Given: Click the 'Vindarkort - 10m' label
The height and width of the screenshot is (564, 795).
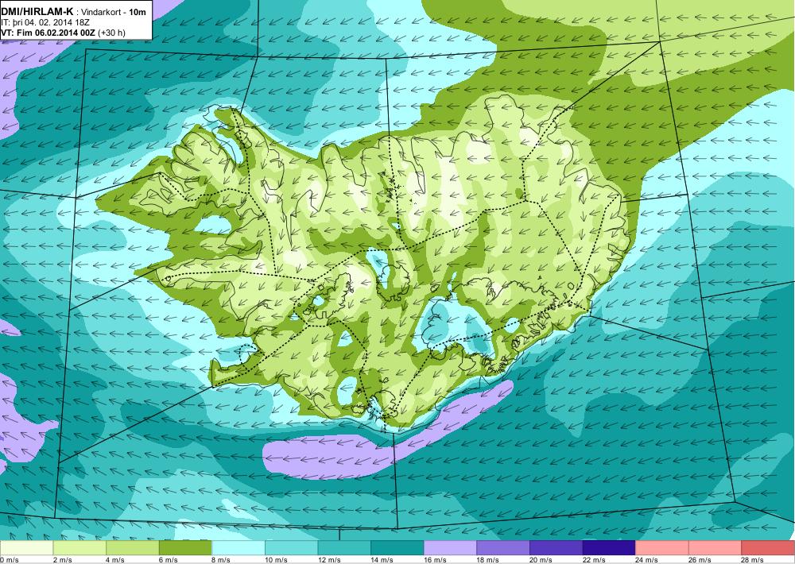Looking at the screenshot, I should point(114,12).
